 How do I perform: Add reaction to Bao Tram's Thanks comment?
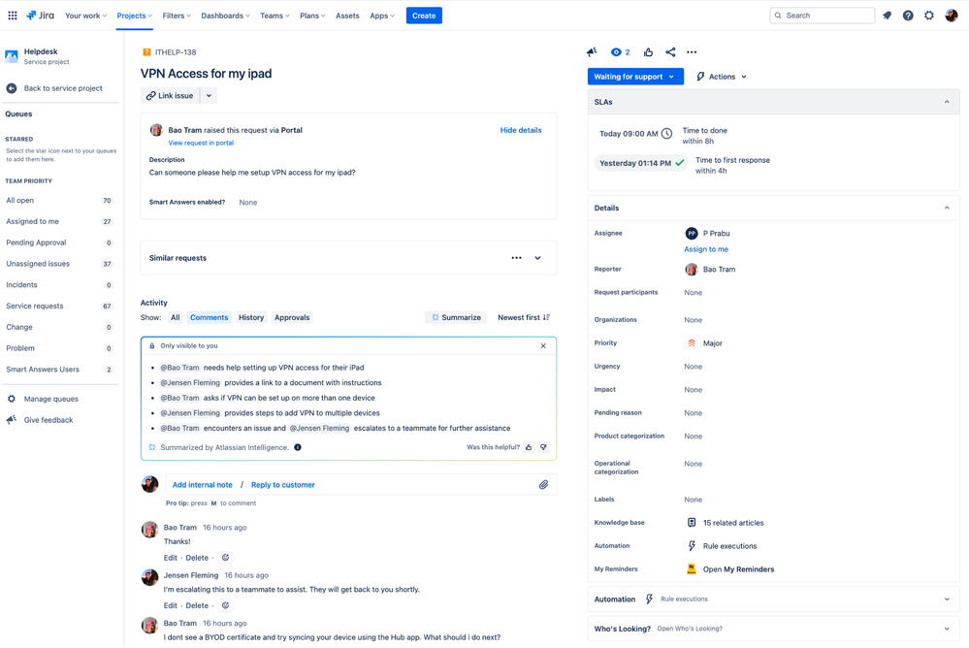tap(226, 557)
